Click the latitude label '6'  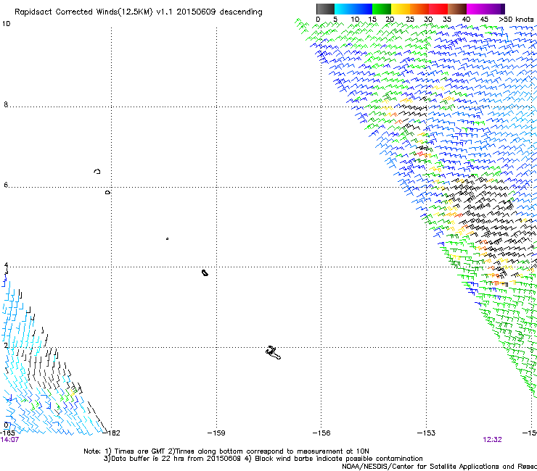point(6,185)
